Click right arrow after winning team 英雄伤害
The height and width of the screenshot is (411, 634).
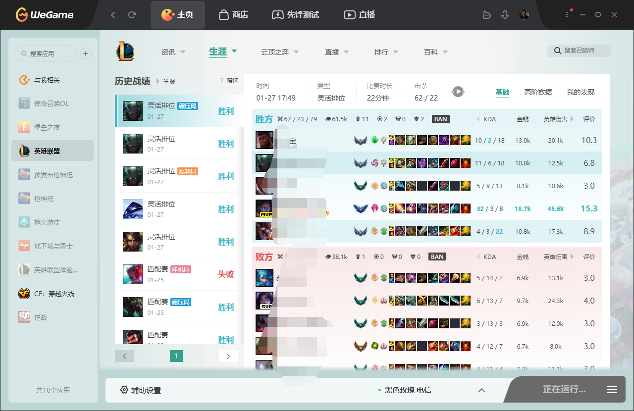[x=572, y=119]
